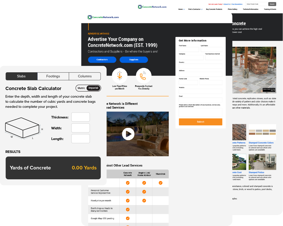Open the Technical Information menu item

point(251,9)
